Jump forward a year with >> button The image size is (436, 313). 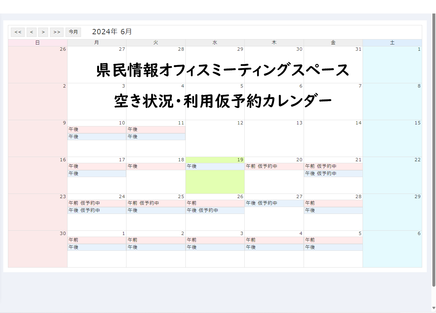pyautogui.click(x=57, y=32)
